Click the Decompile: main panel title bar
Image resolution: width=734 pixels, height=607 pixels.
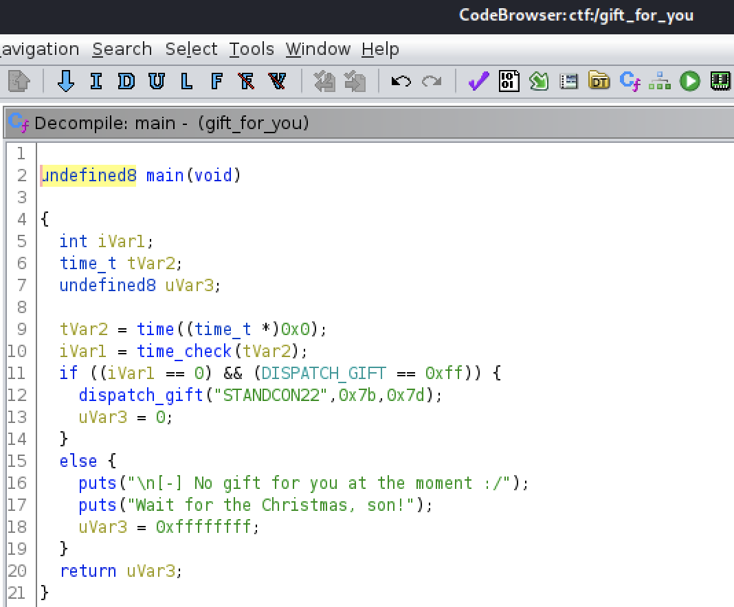click(x=369, y=123)
